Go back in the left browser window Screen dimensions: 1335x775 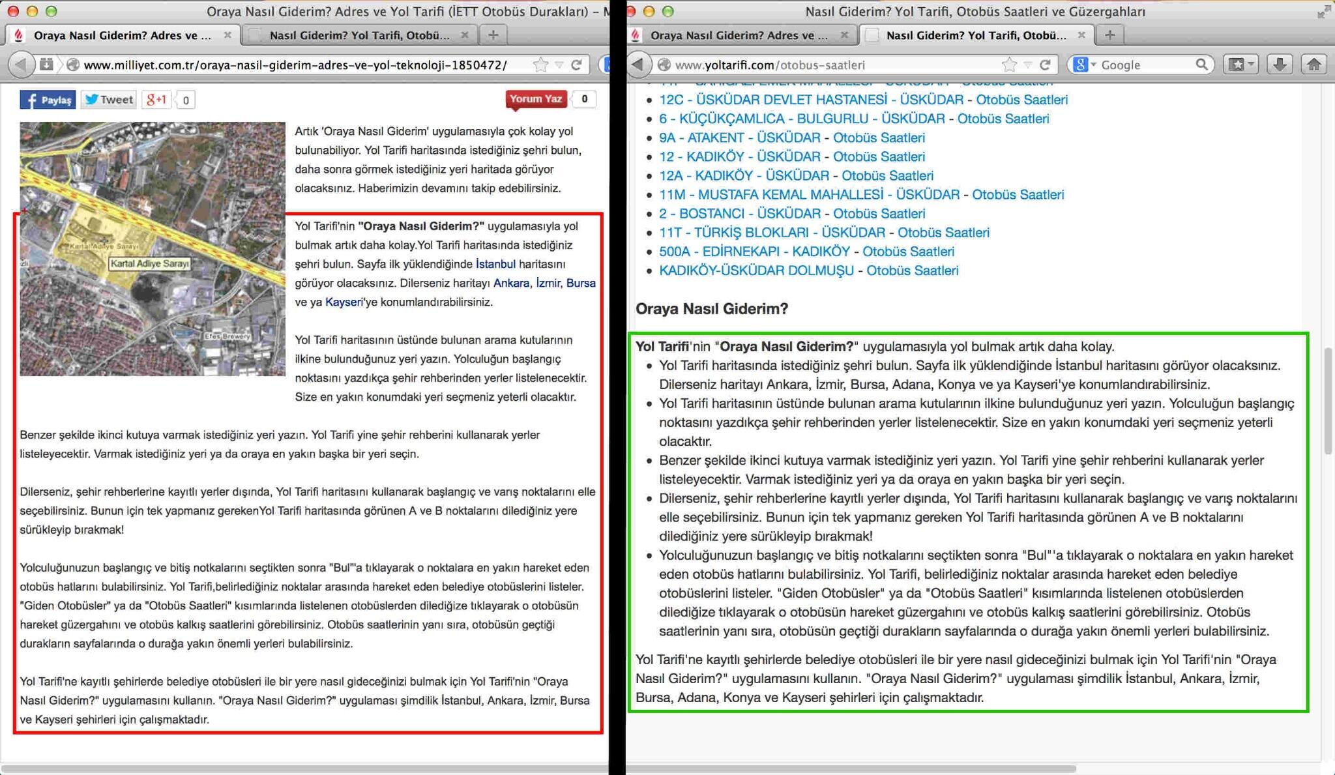click(22, 64)
